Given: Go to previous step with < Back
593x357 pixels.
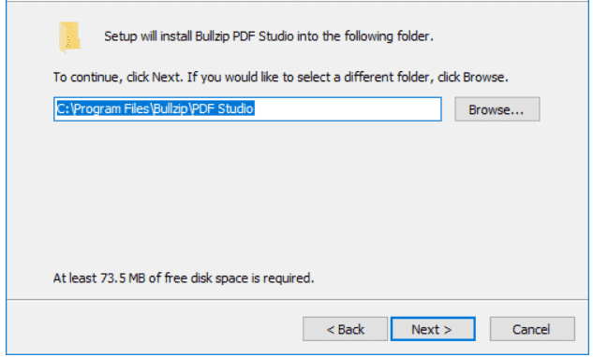Looking at the screenshot, I should coord(345,329).
